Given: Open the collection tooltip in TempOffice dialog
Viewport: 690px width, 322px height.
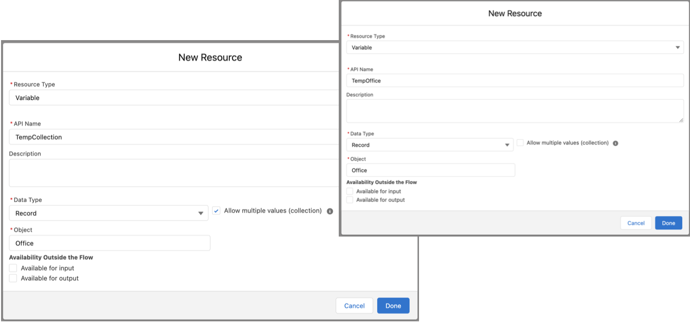Looking at the screenshot, I should (x=615, y=142).
